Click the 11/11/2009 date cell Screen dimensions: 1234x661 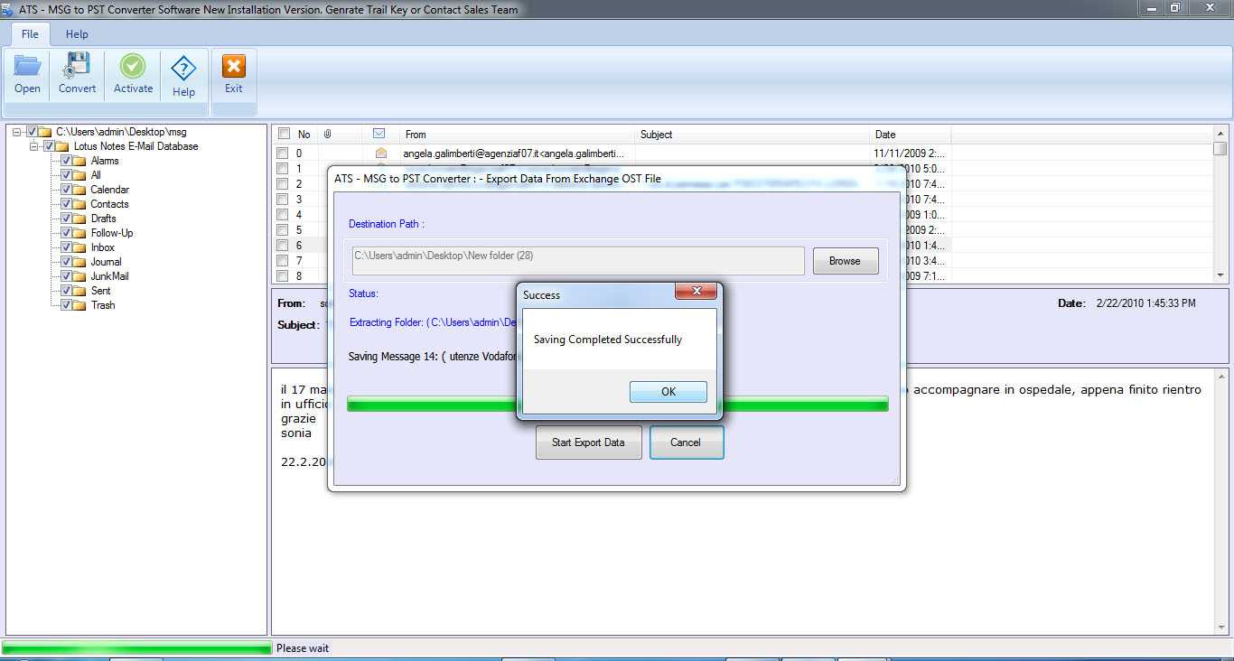[909, 154]
